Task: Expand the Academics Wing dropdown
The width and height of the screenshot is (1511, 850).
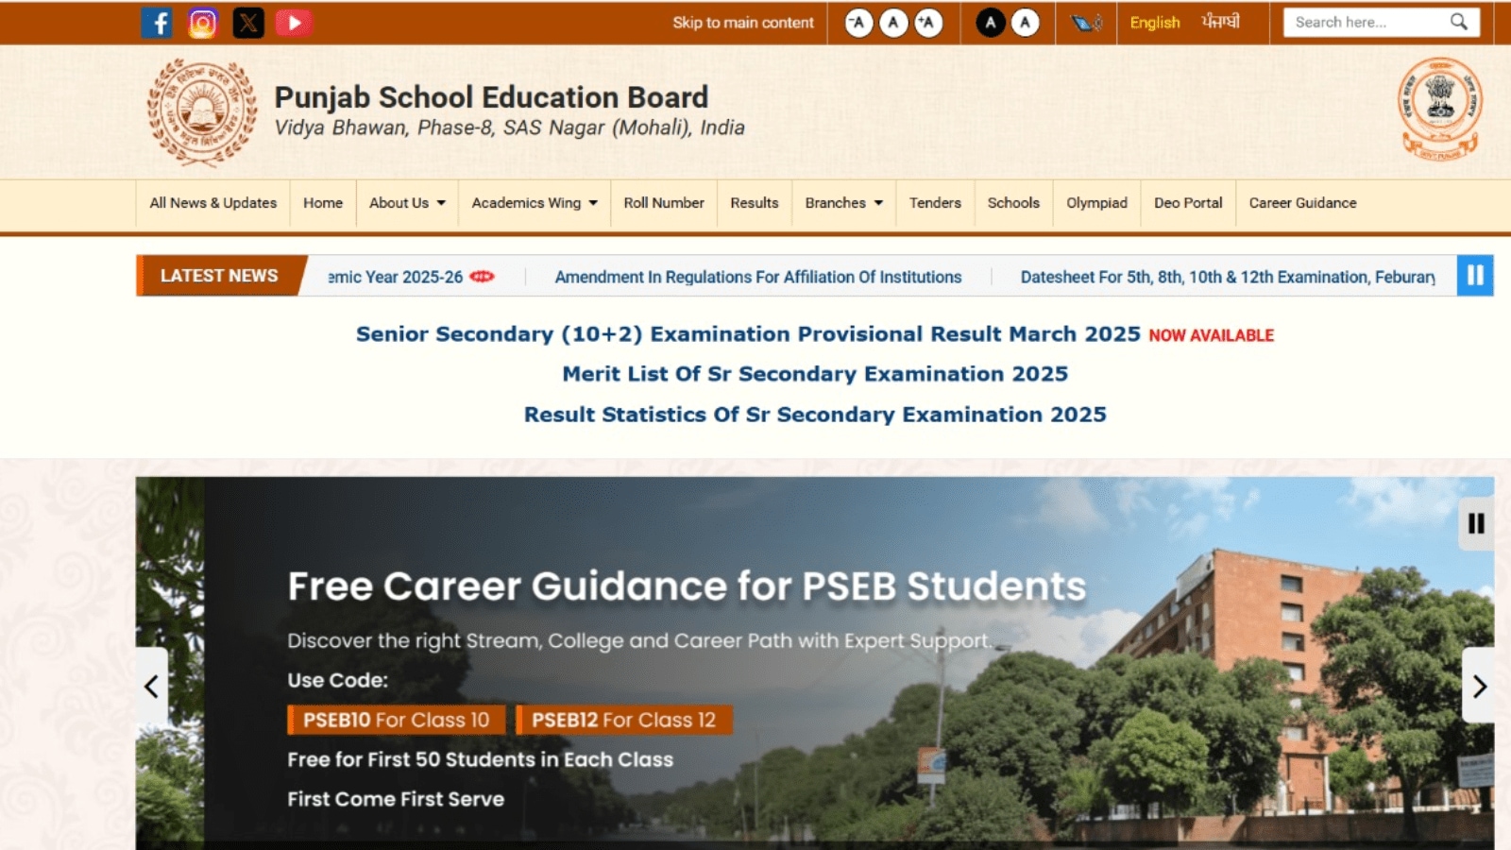Action: coord(534,203)
